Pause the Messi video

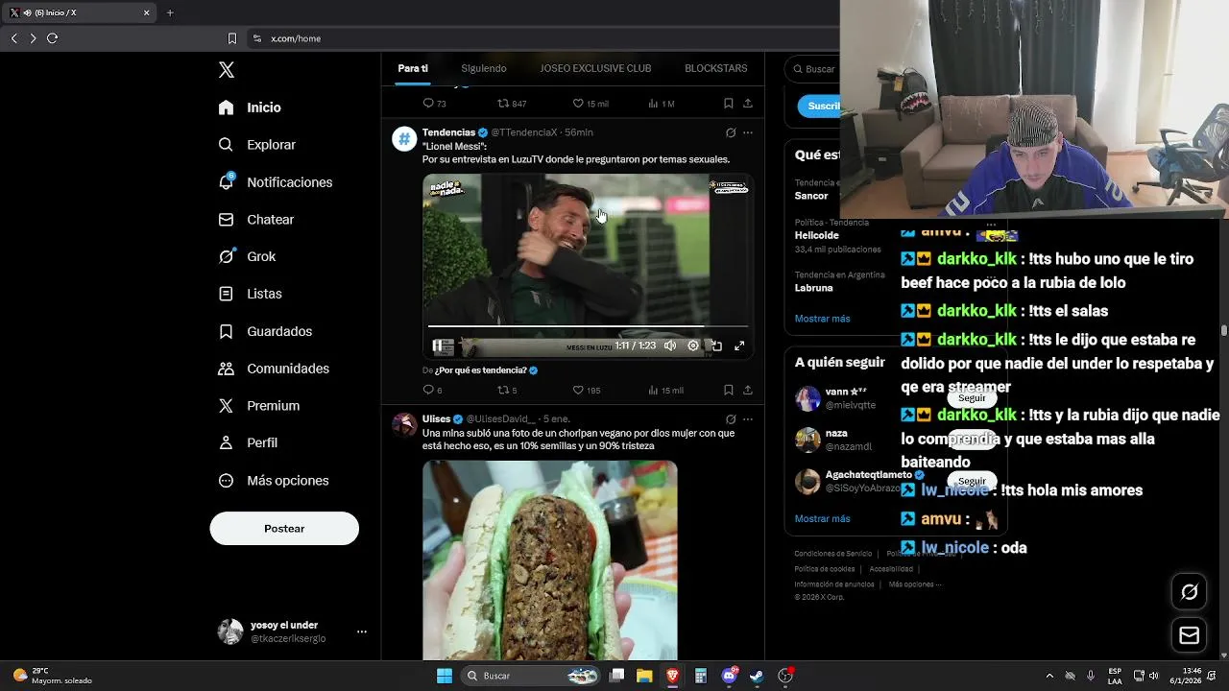(x=438, y=345)
